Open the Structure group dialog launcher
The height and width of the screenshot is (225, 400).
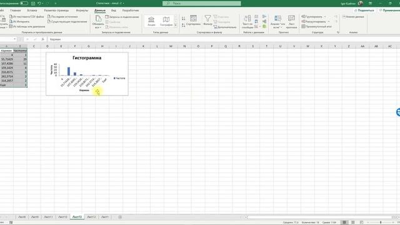(x=338, y=32)
